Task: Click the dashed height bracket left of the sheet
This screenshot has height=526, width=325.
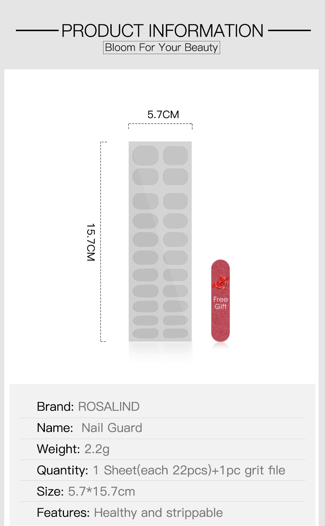Action: pos(101,242)
